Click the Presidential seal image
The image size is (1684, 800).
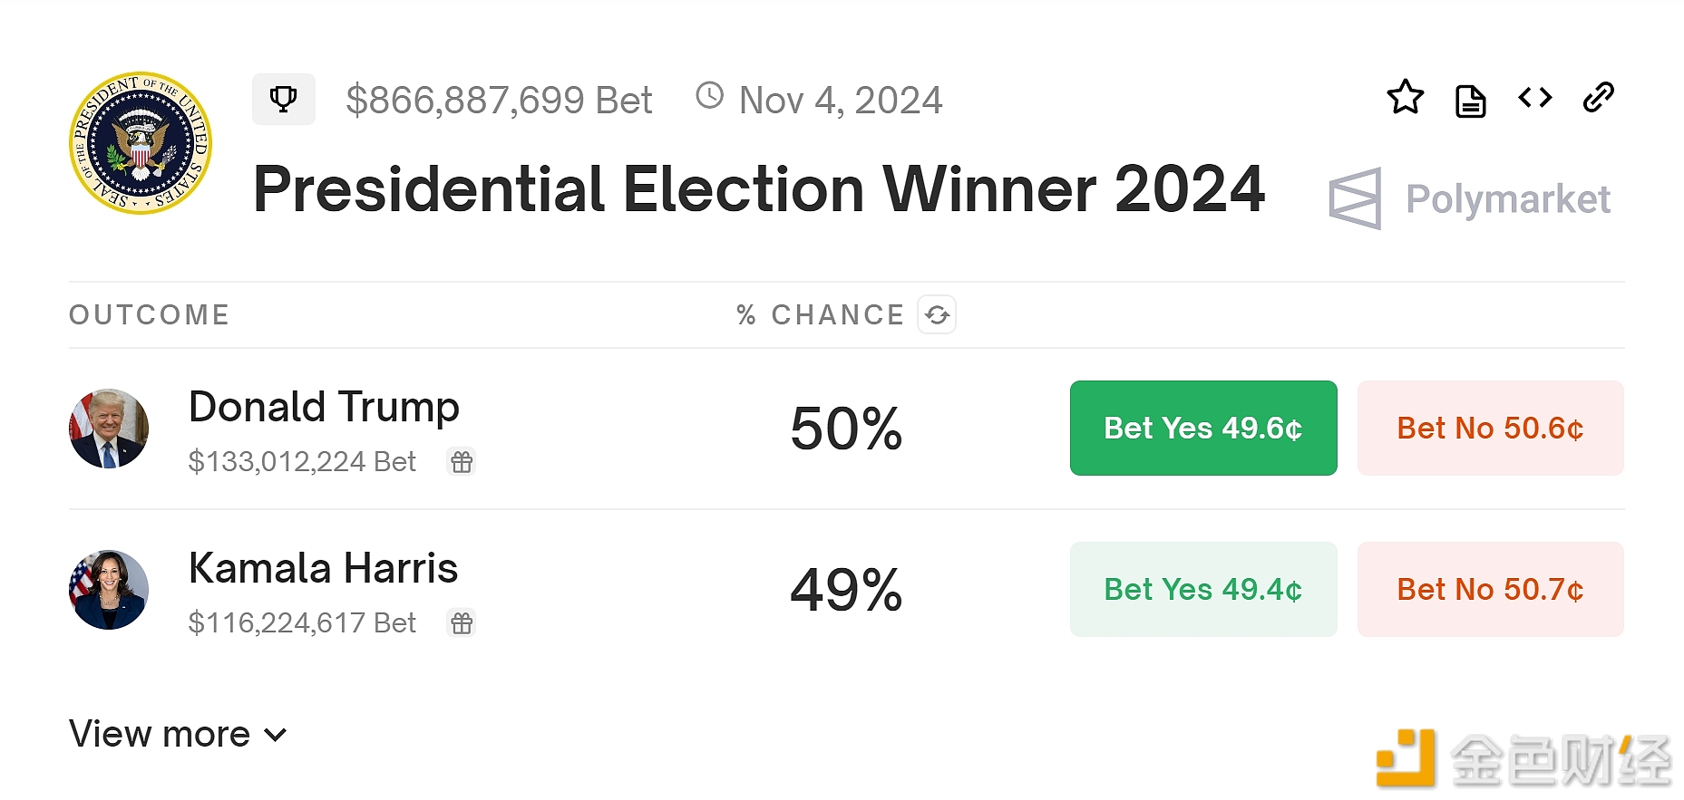pos(141,143)
